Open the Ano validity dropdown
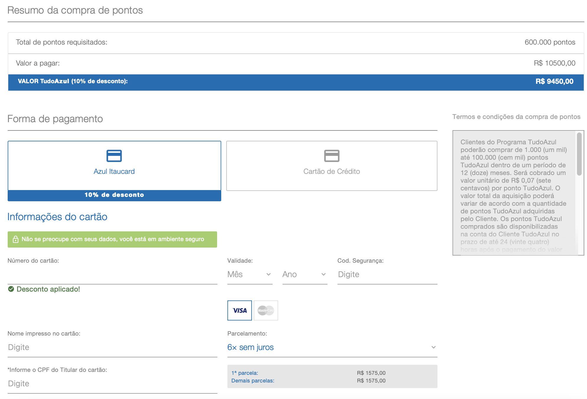This screenshot has width=587, height=399. [305, 274]
